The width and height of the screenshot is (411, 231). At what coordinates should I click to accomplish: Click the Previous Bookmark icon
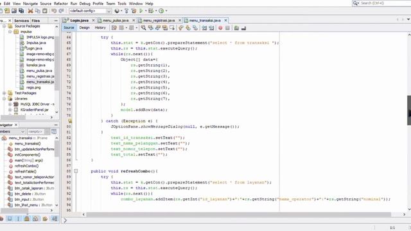point(181,28)
